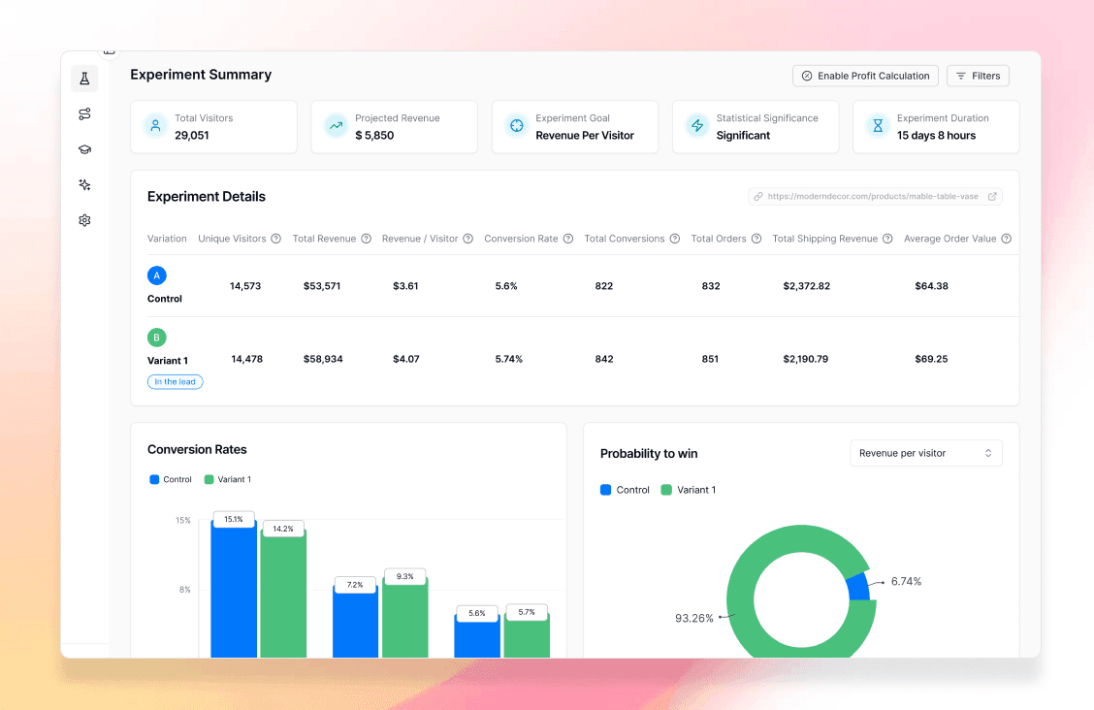Click the Experiment Summary heading
This screenshot has width=1094, height=710.
tap(201, 75)
